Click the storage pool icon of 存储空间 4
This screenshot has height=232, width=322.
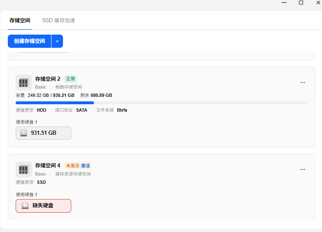(24, 169)
